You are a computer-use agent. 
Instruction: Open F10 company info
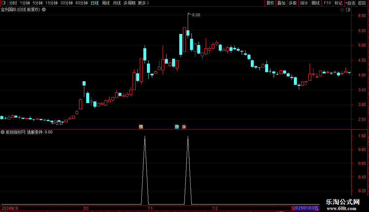[x=327, y=3]
